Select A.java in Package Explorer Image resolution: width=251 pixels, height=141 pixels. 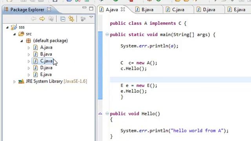click(x=46, y=47)
